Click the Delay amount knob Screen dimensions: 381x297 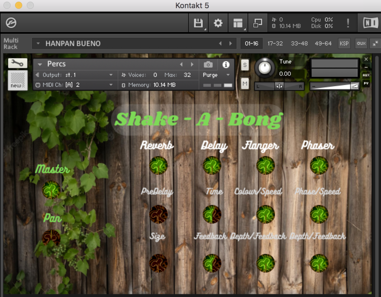click(x=212, y=165)
